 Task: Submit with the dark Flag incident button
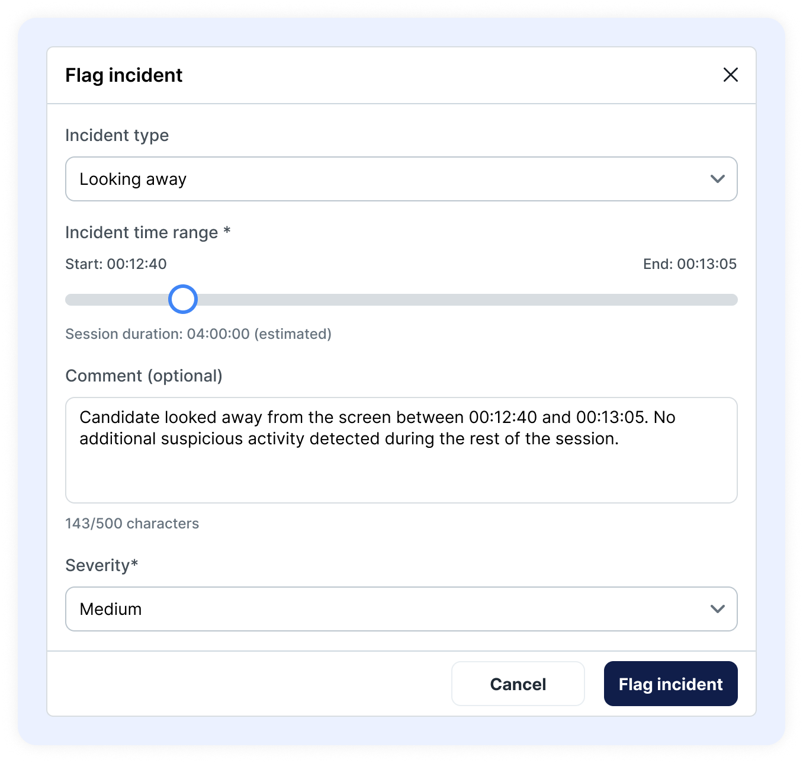[x=670, y=684]
